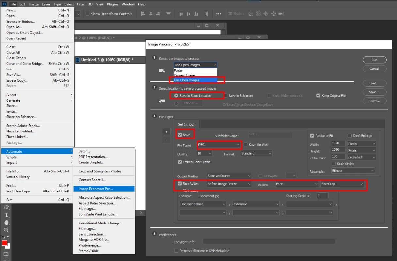Enable Show Transform Controls checkbox
This screenshot has height=261, width=397.
87,14
